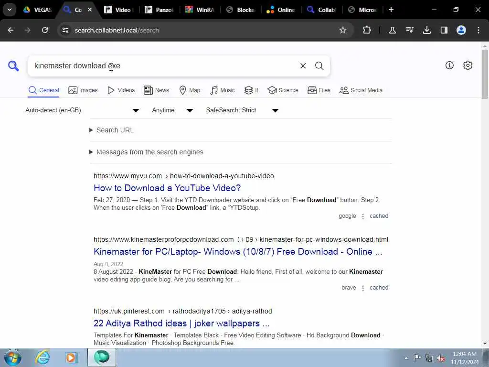Viewport: 489px width, 367px height.
Task: Switch to Images search category
Action: pyautogui.click(x=83, y=90)
